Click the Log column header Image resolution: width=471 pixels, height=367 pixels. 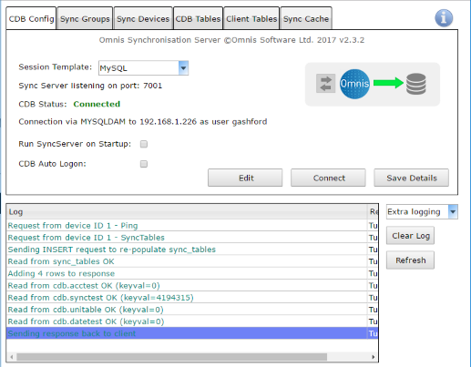click(187, 212)
